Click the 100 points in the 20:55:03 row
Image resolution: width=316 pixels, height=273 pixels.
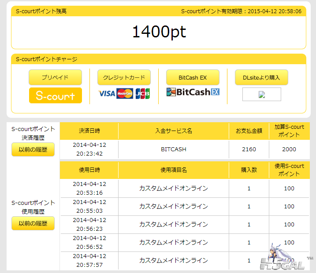[289, 207]
